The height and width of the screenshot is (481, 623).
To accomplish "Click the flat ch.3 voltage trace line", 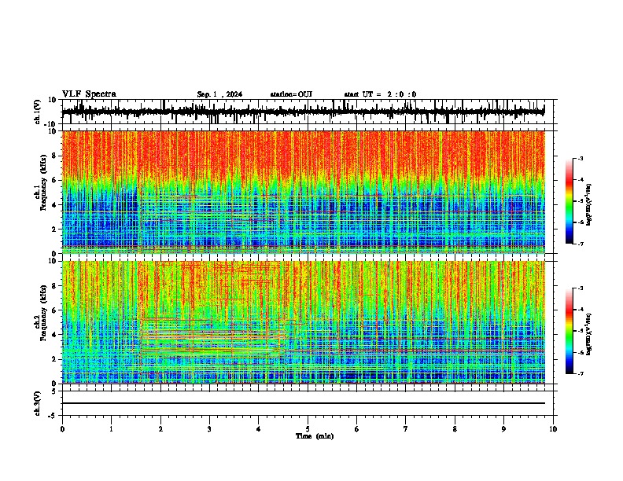I will coord(303,403).
